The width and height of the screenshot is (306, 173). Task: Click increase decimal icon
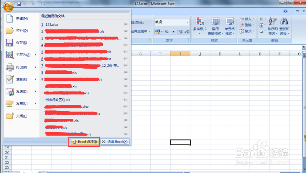click(x=180, y=32)
